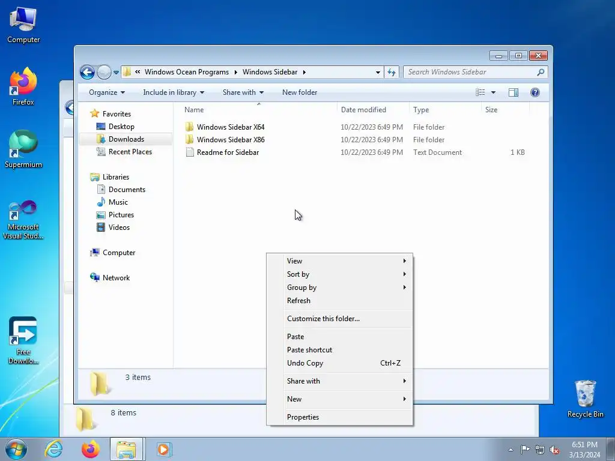The width and height of the screenshot is (615, 461).
Task: Open the New submenu
Action: click(x=340, y=399)
